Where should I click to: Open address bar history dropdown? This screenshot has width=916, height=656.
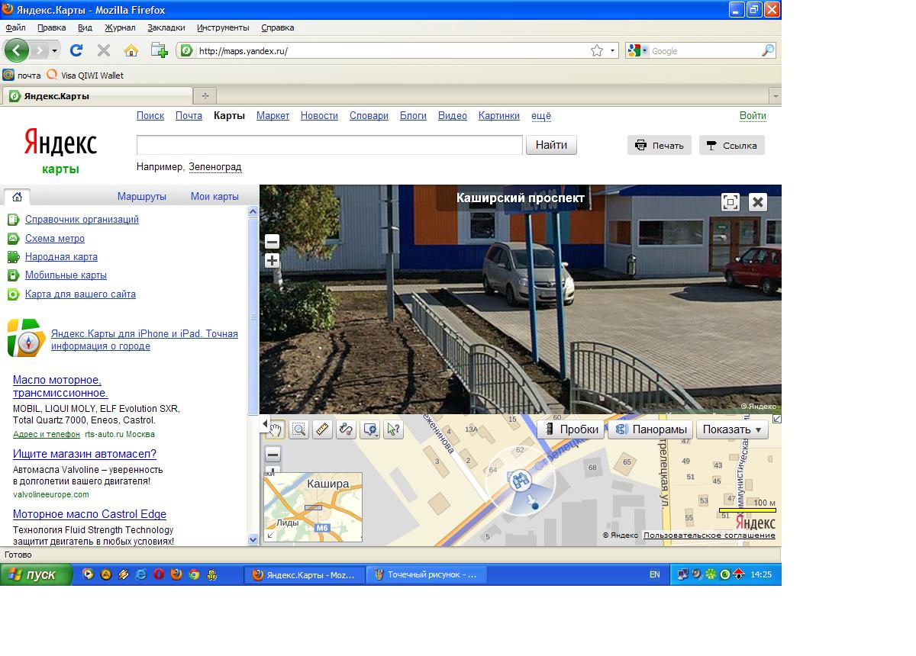[613, 51]
